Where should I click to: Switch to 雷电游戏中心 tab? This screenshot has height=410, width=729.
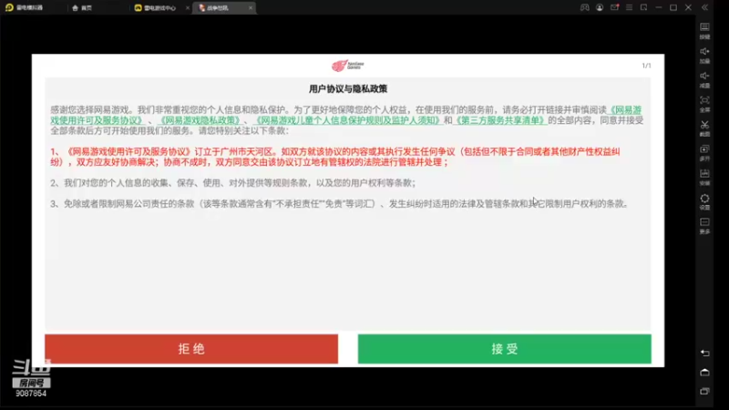(x=155, y=8)
